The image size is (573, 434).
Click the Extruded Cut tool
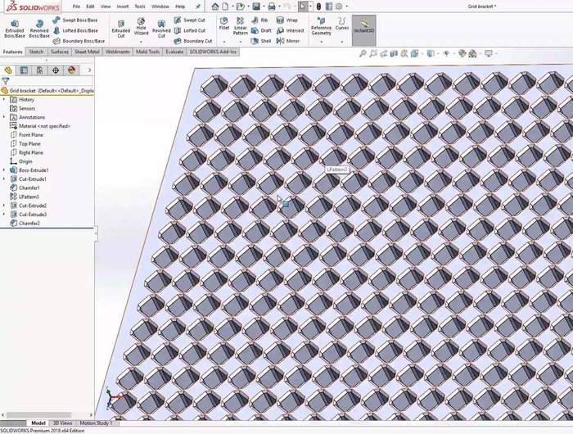coord(120,28)
